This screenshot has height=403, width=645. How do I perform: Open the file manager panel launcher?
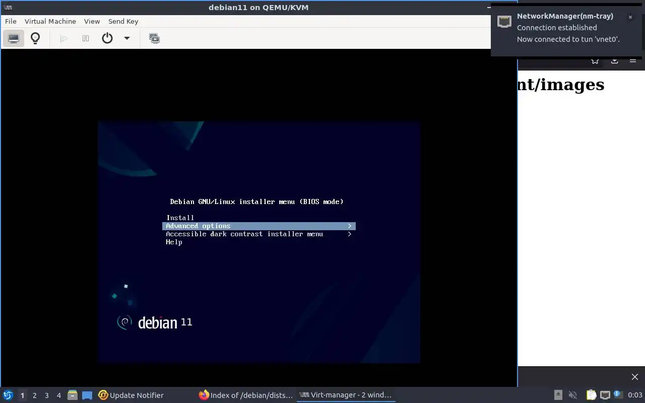click(x=73, y=395)
